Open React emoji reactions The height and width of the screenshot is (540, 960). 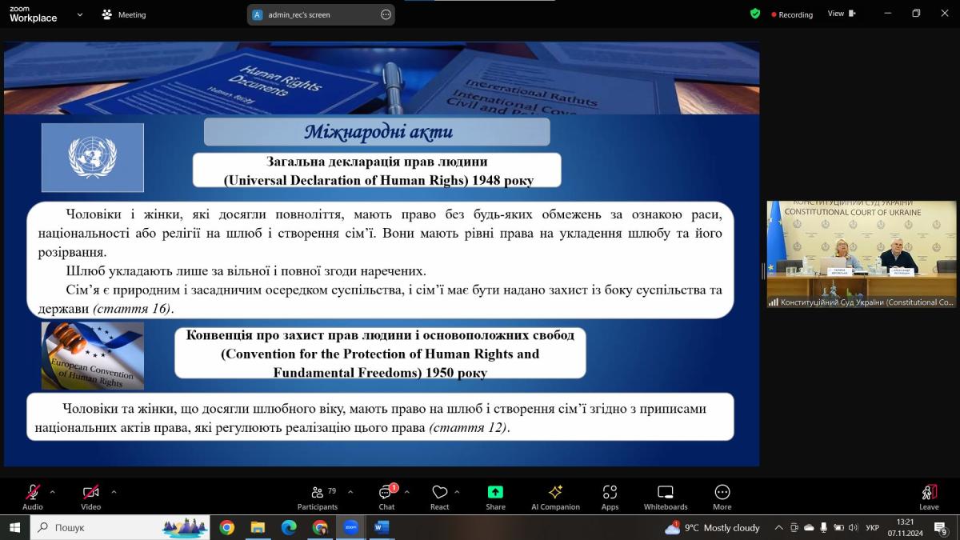coord(439,496)
